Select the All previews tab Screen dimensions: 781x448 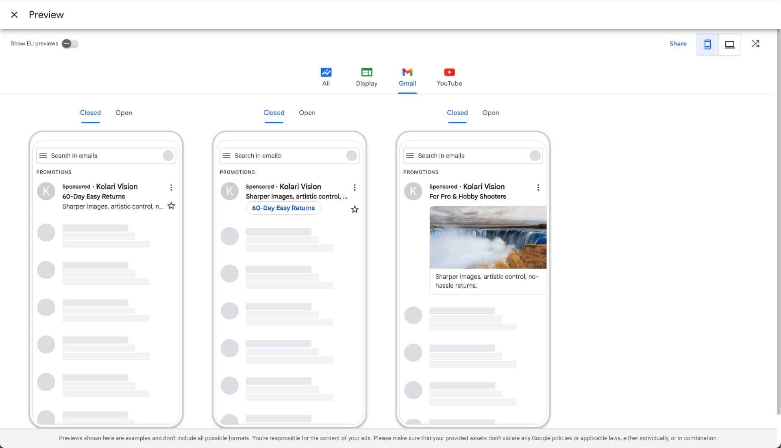326,77
